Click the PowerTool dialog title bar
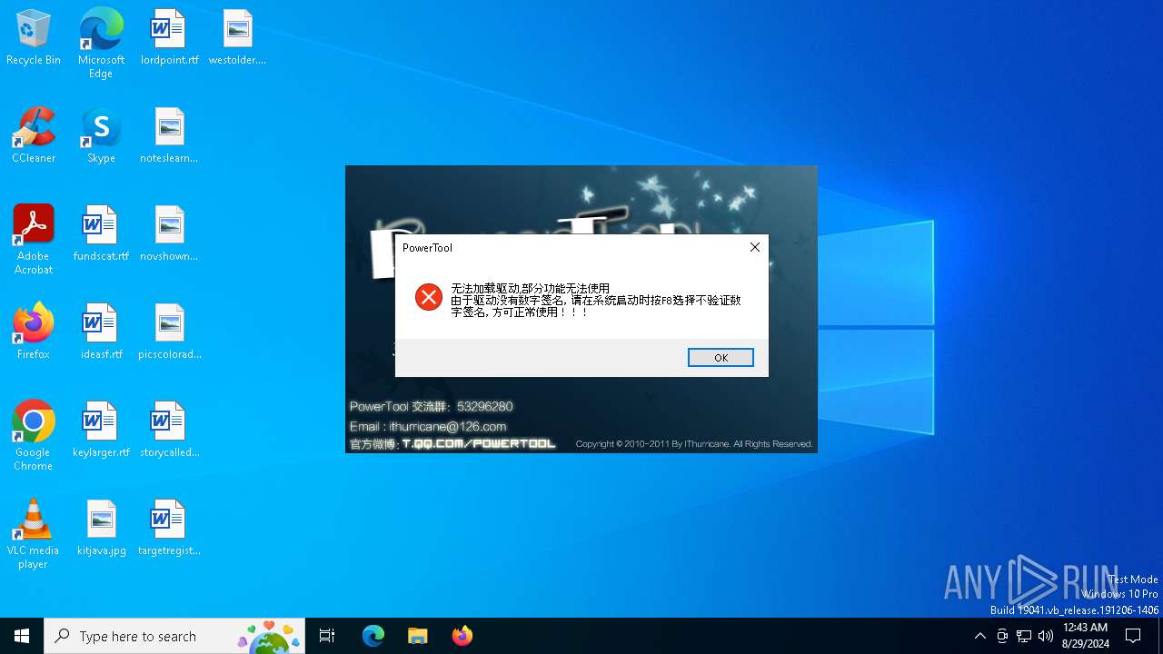 [568, 247]
